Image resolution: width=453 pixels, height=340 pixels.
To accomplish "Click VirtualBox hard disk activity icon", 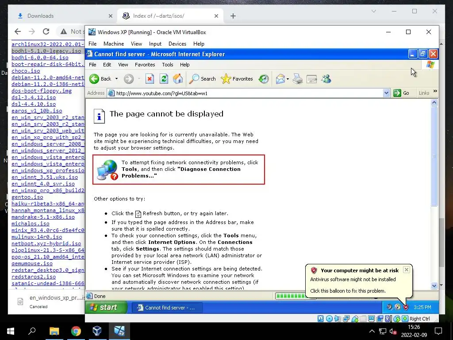I will tap(321, 319).
